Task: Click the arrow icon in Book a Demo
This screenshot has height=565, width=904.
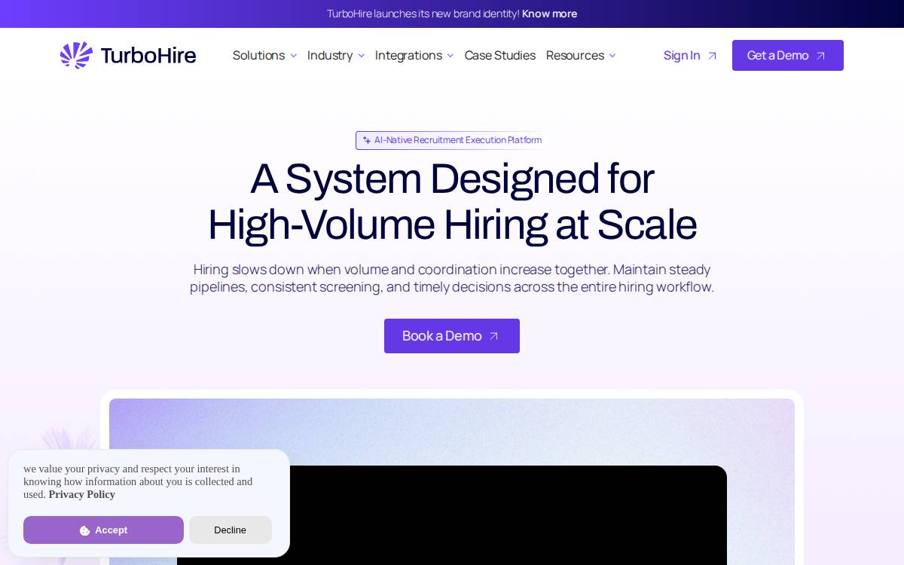Action: [x=494, y=336]
